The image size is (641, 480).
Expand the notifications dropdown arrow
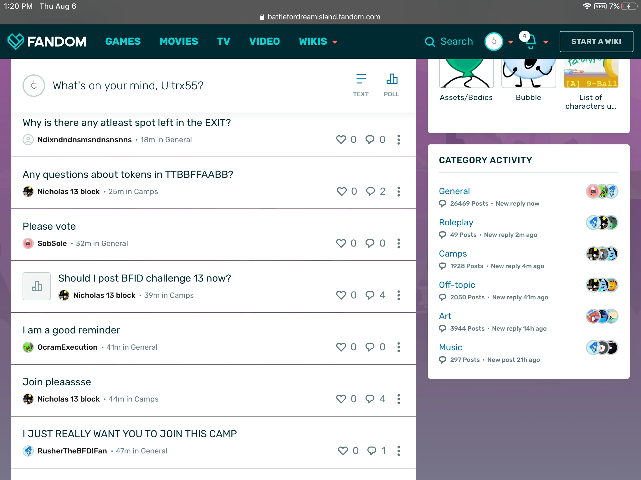click(546, 42)
